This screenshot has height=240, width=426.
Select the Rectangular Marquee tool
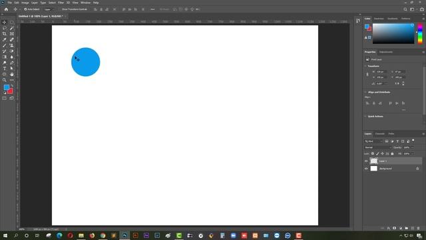[x=12, y=22]
